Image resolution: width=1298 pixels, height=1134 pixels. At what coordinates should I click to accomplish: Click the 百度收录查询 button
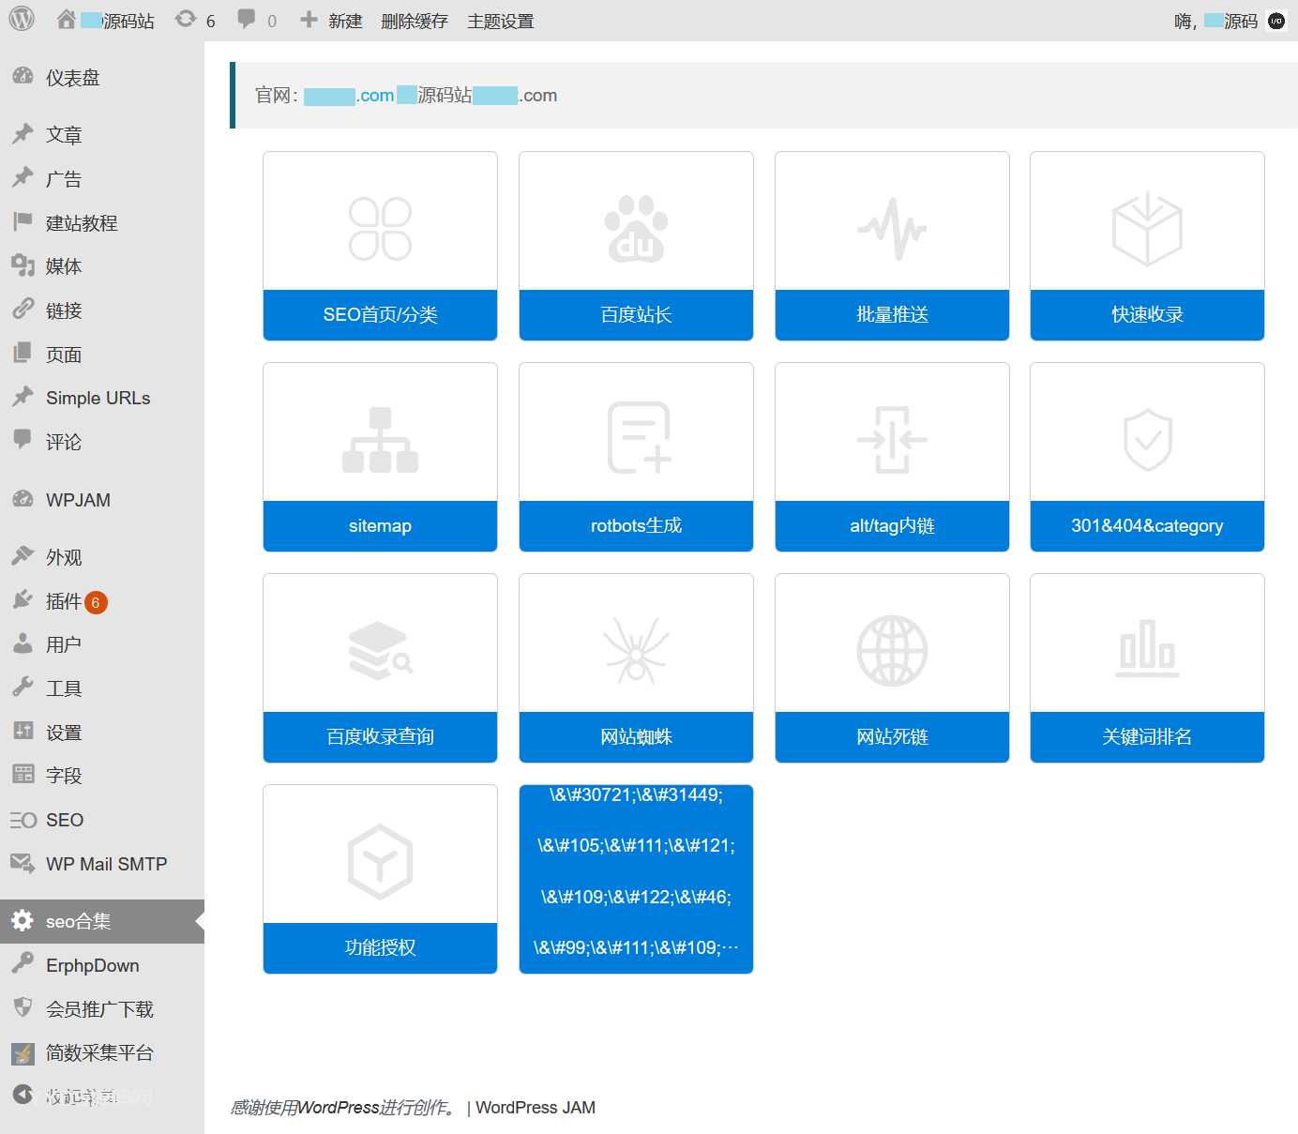point(380,737)
